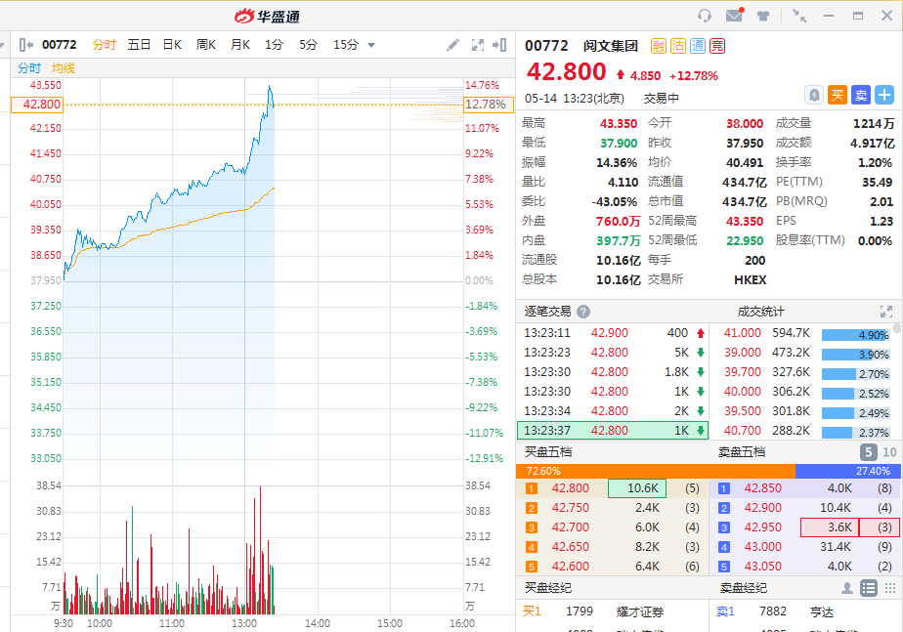Switch to 周K chart tab
This screenshot has height=632, width=903.
click(x=206, y=45)
